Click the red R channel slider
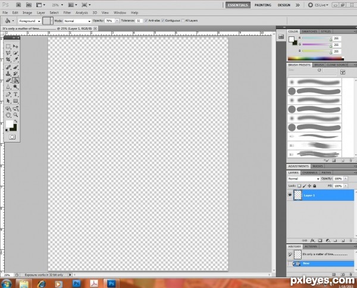Screen dimensions: 357x288 coord(317,38)
